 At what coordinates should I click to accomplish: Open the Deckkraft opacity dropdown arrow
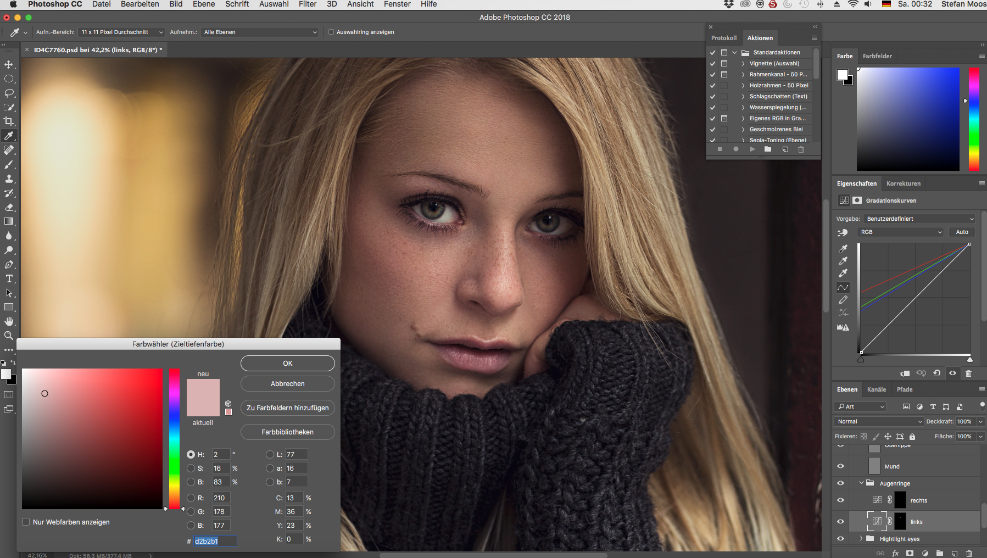pyautogui.click(x=980, y=421)
